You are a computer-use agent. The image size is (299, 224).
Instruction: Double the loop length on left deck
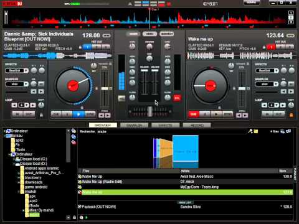(33, 105)
